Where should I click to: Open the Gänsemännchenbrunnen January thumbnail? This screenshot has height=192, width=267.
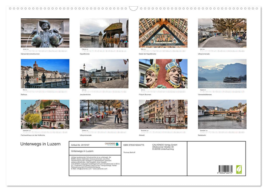pyautogui.click(x=45, y=33)
